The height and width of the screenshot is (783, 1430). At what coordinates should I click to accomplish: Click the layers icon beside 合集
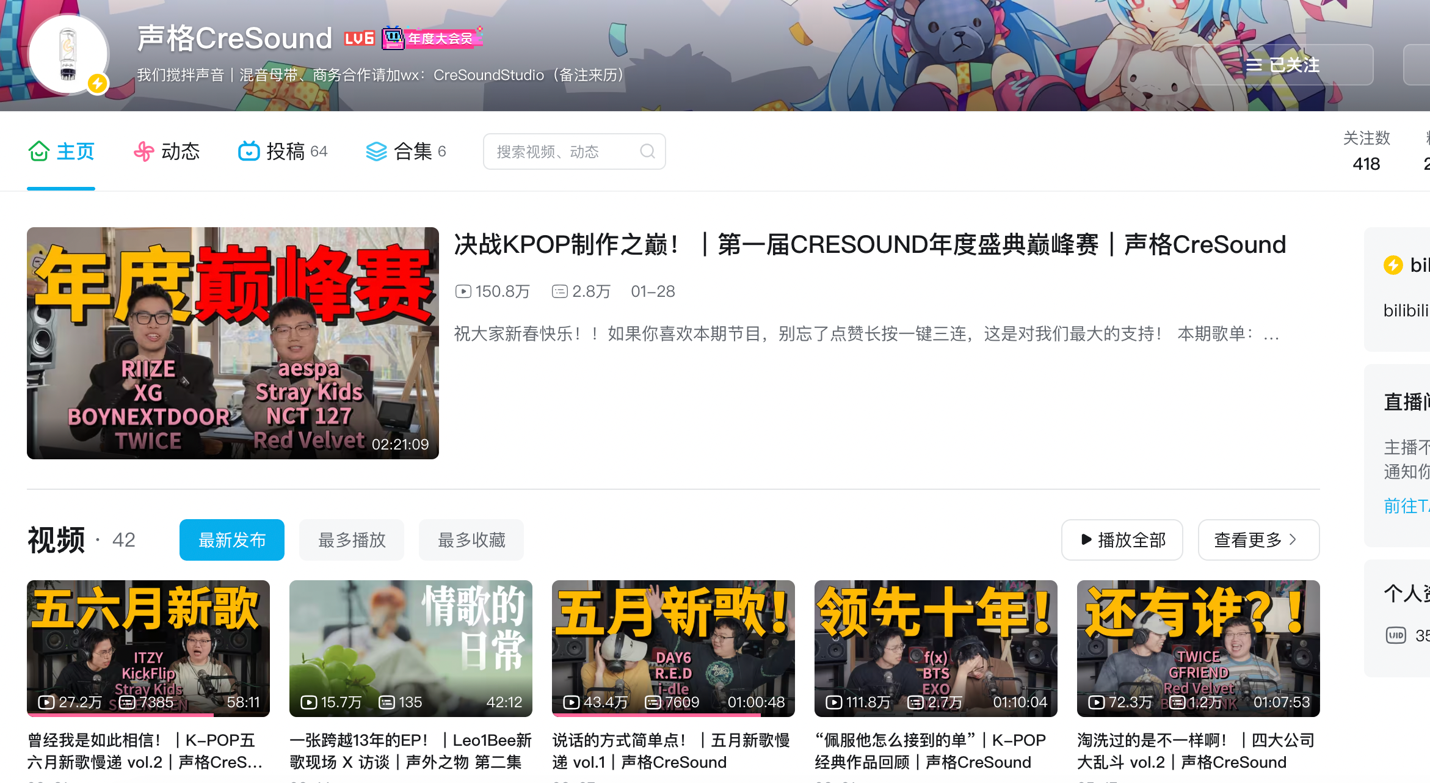[x=376, y=151]
